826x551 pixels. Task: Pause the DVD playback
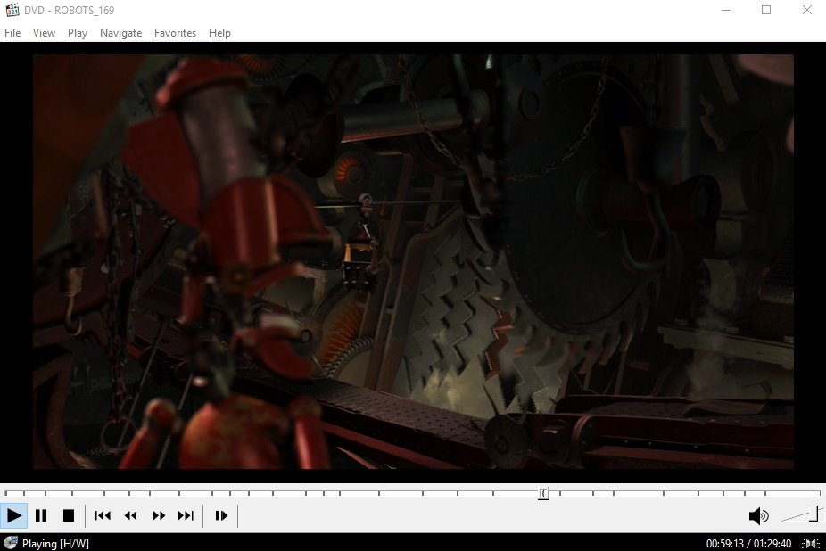(x=41, y=515)
